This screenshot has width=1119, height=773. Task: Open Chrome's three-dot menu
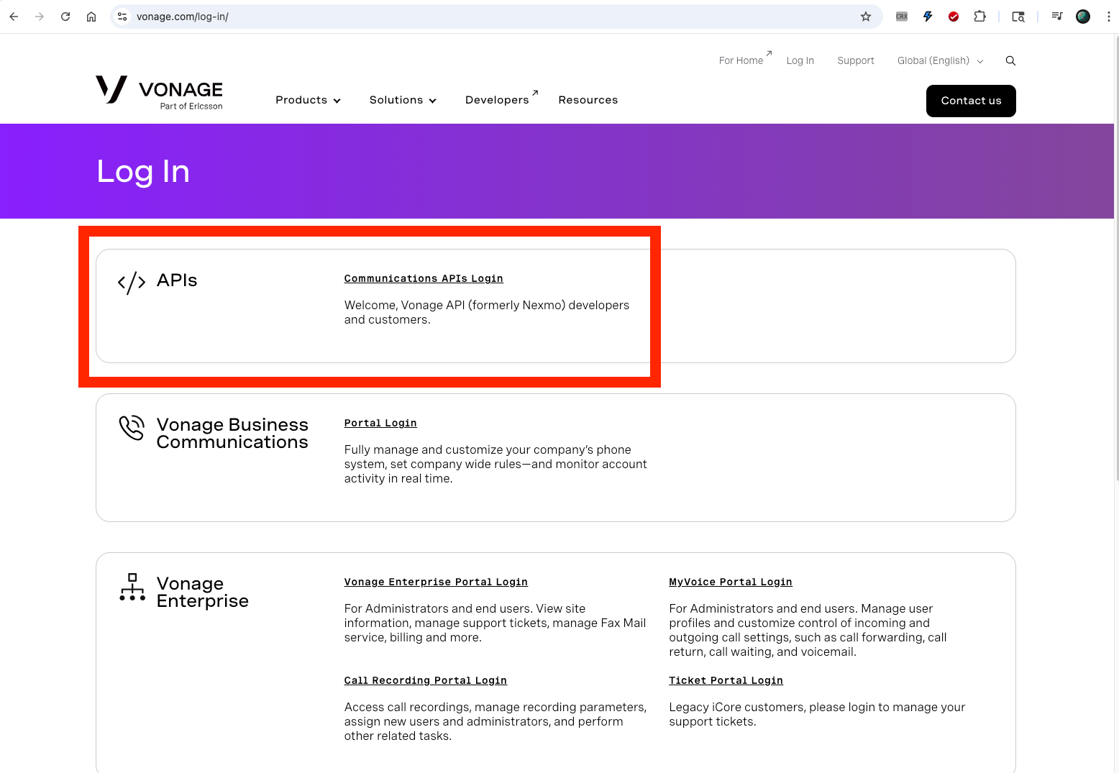[1108, 17]
